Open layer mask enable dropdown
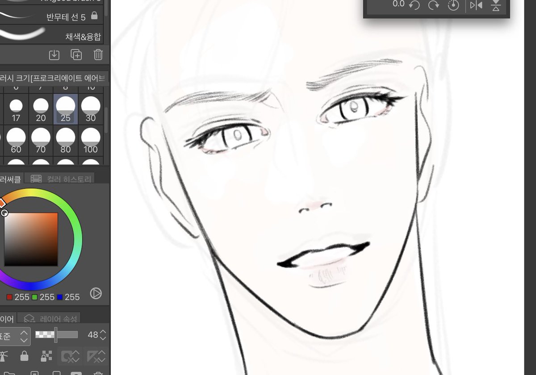This screenshot has height=375, width=536. [x=71, y=356]
